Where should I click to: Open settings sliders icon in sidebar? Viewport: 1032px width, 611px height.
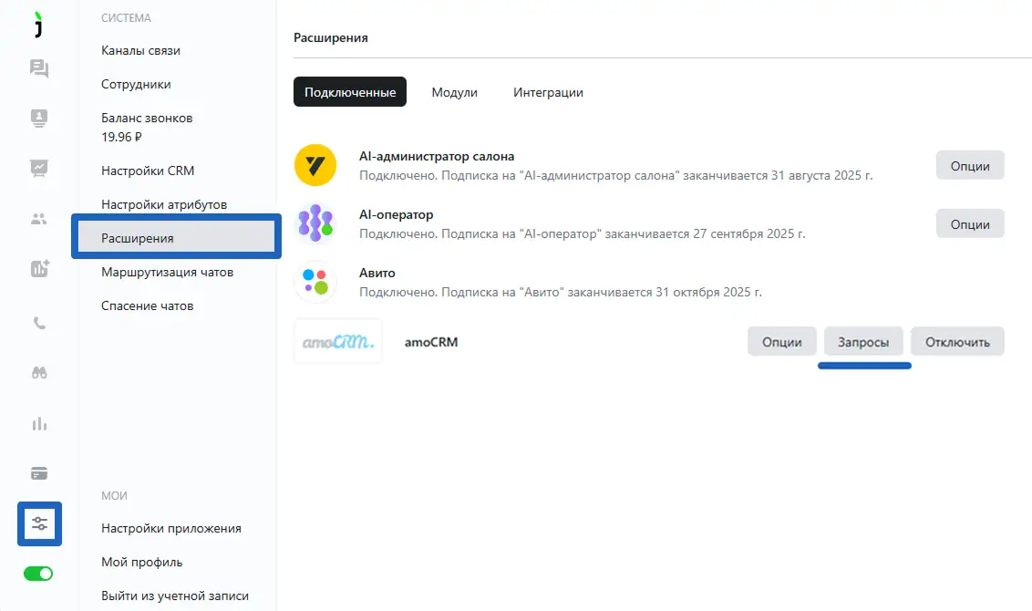tap(39, 523)
